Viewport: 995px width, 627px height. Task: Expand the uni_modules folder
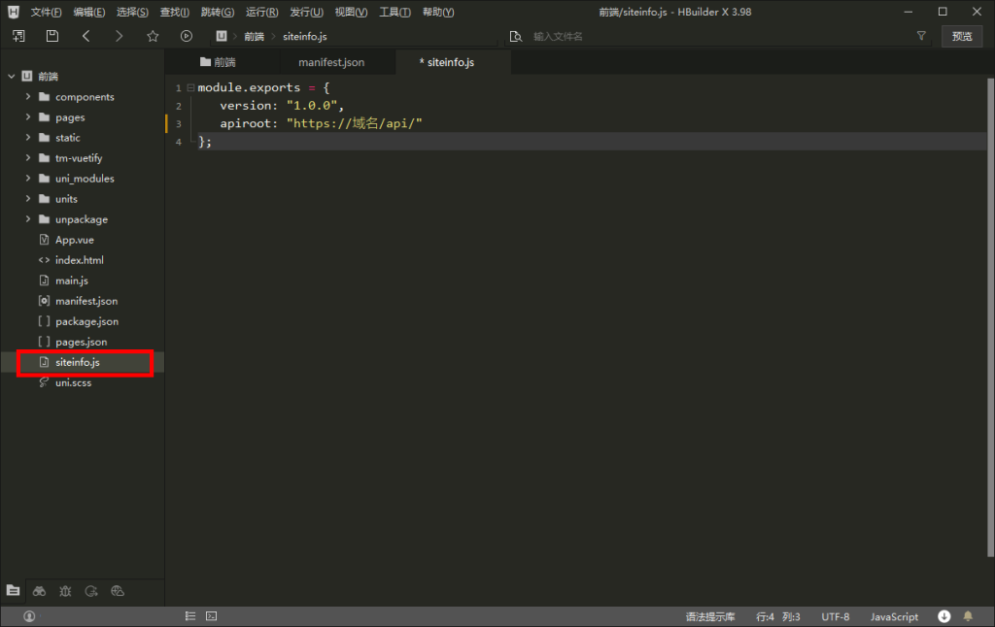[x=28, y=179]
